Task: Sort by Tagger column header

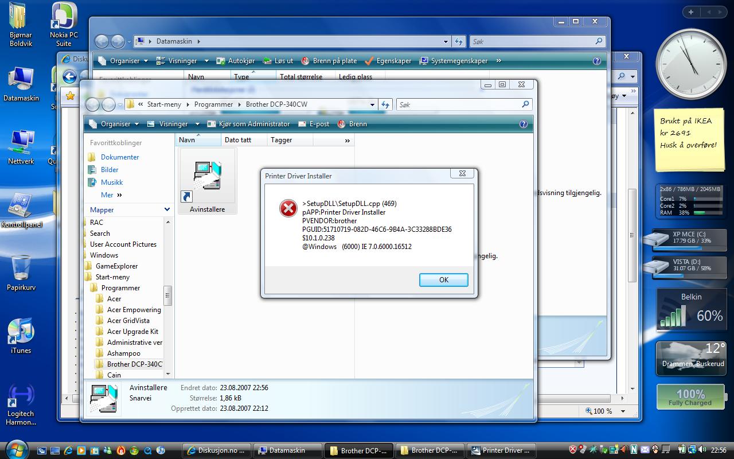Action: pyautogui.click(x=290, y=140)
